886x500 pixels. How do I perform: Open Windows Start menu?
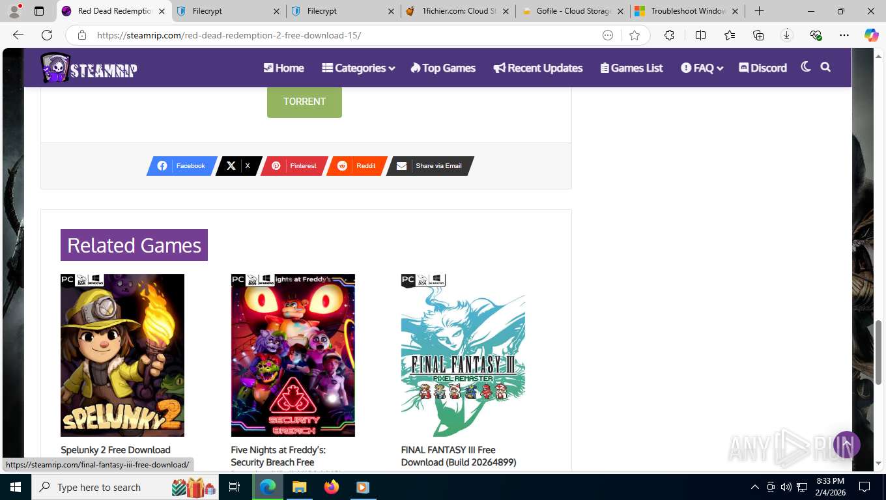(x=15, y=487)
